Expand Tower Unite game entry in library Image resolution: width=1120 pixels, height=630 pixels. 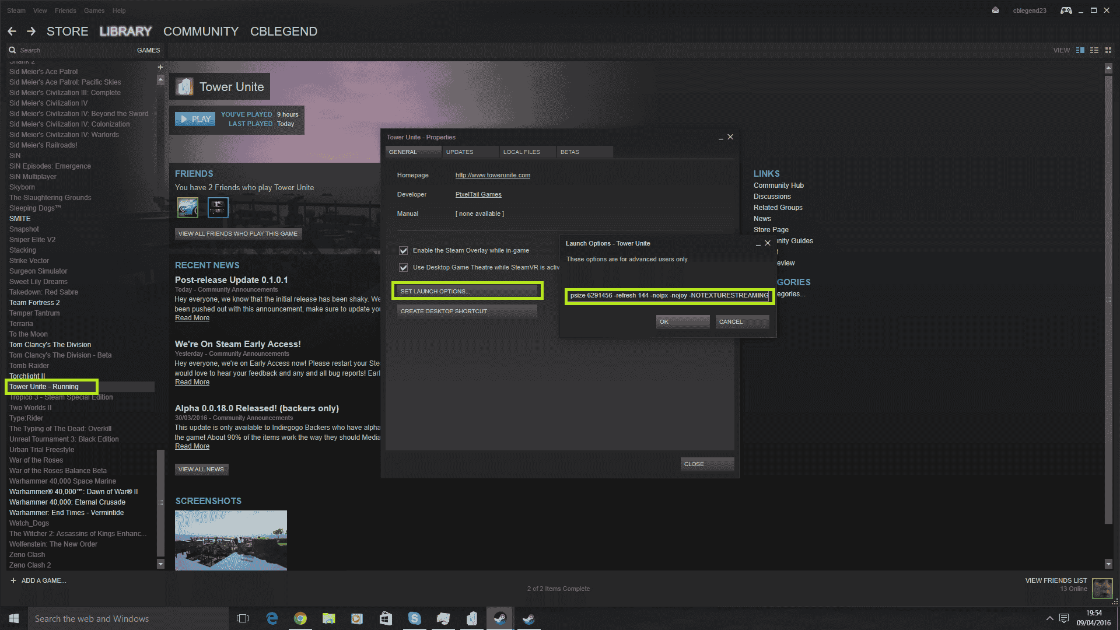pos(44,386)
